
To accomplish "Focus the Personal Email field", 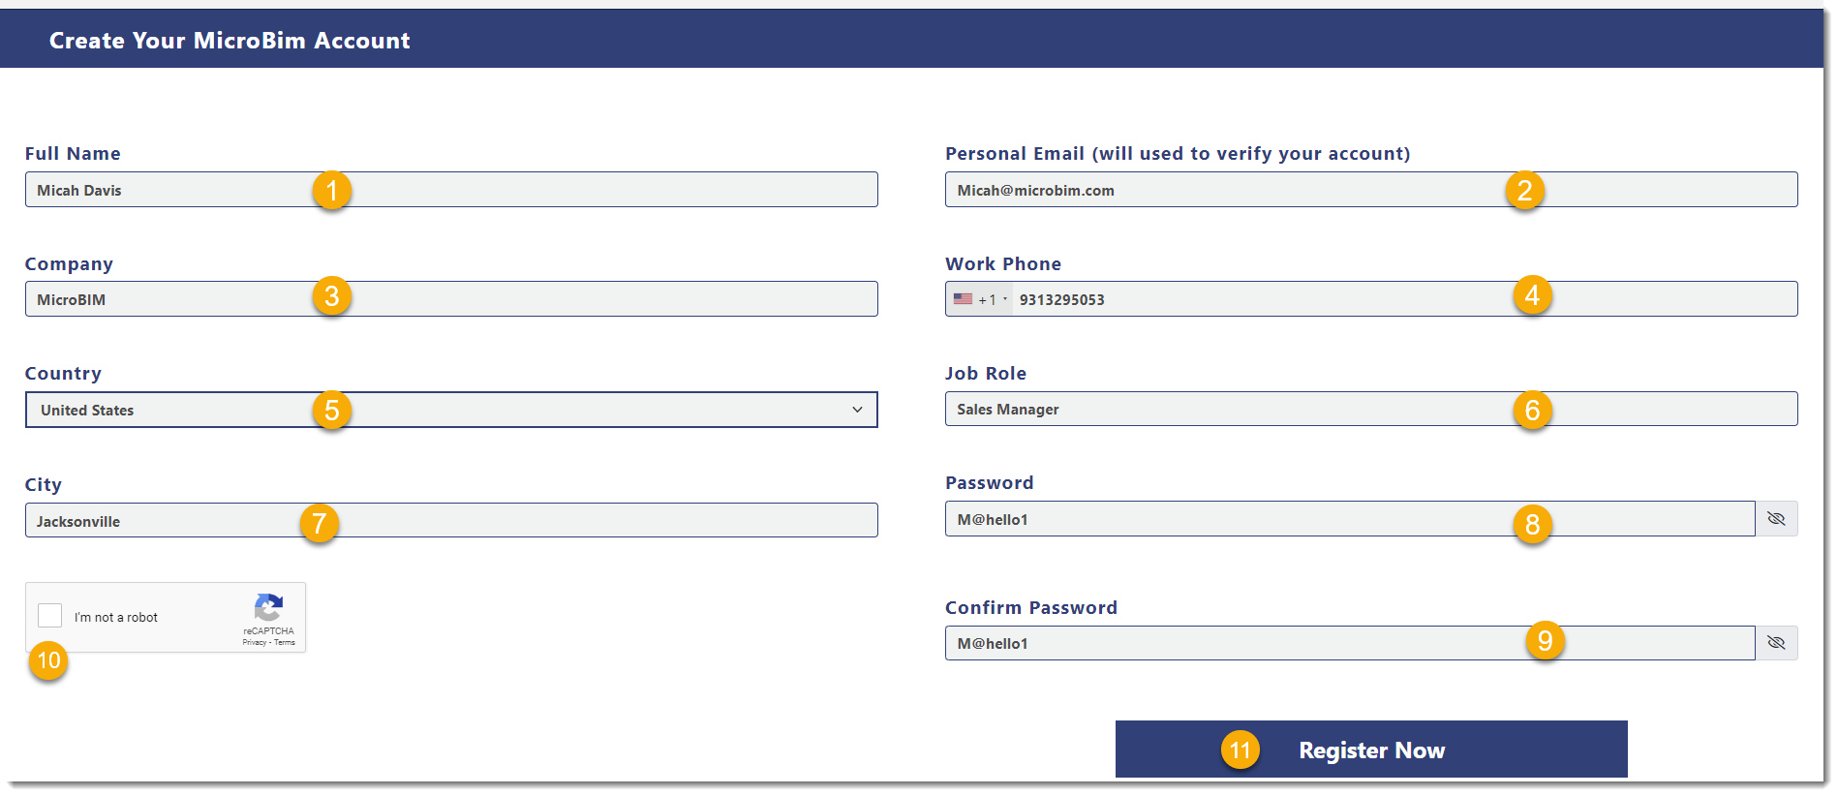I will [1371, 190].
